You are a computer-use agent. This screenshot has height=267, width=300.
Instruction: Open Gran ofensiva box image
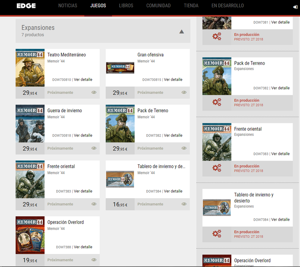pos(120,68)
